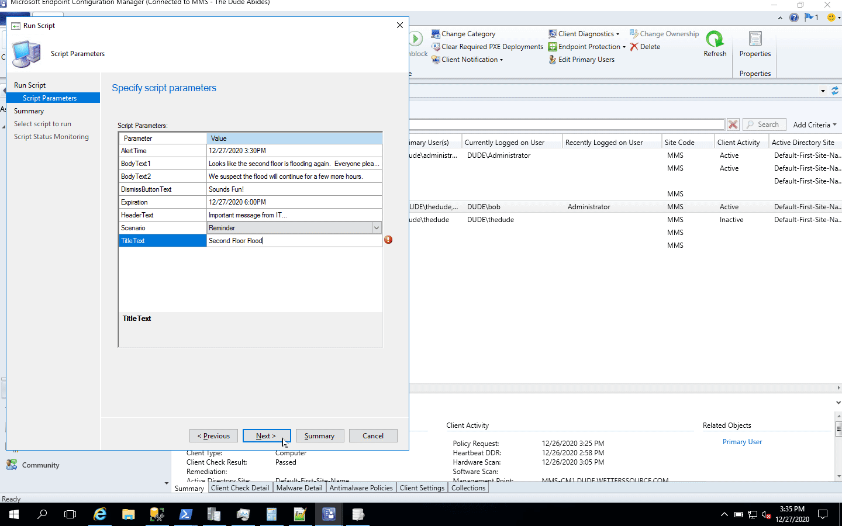
Task: Click the Previous button in wizard
Action: coord(213,436)
